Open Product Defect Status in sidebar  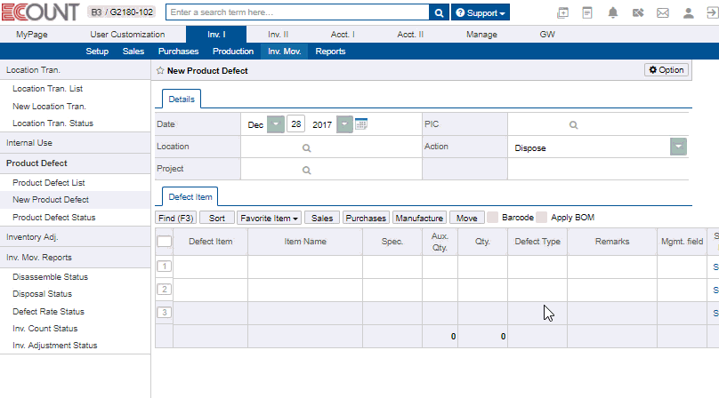tap(54, 218)
